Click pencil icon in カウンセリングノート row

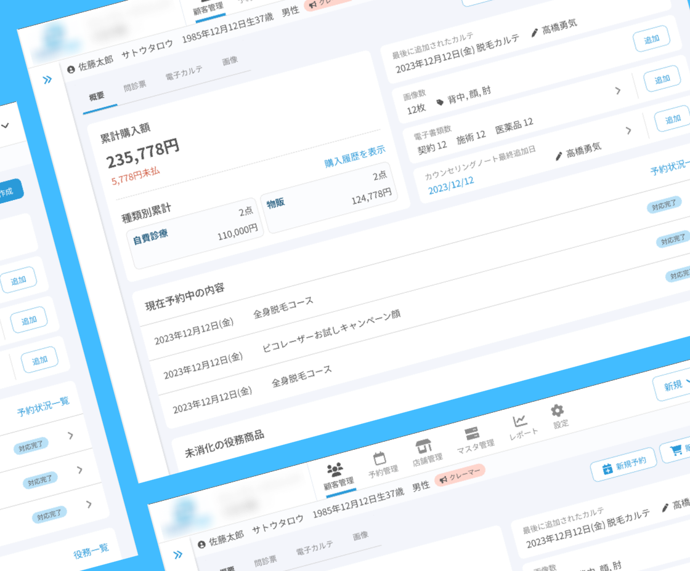(559, 156)
